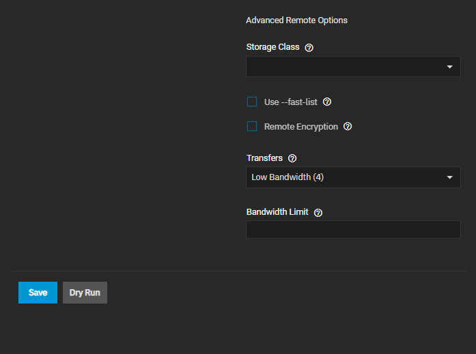The width and height of the screenshot is (476, 354).
Task: Open the Transfers help tooltip icon
Action: pos(292,158)
